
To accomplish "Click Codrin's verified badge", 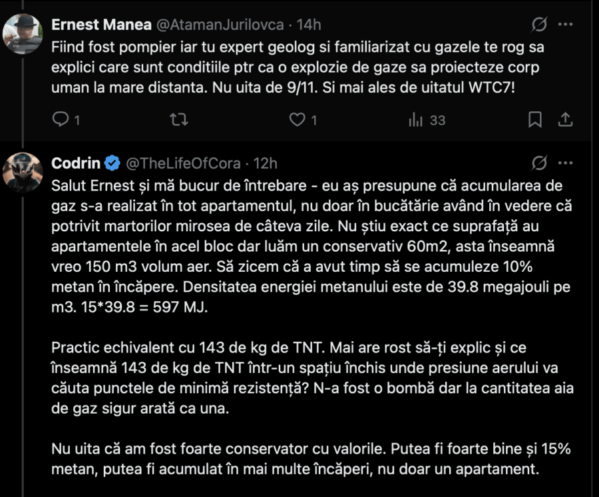I will coord(112,163).
